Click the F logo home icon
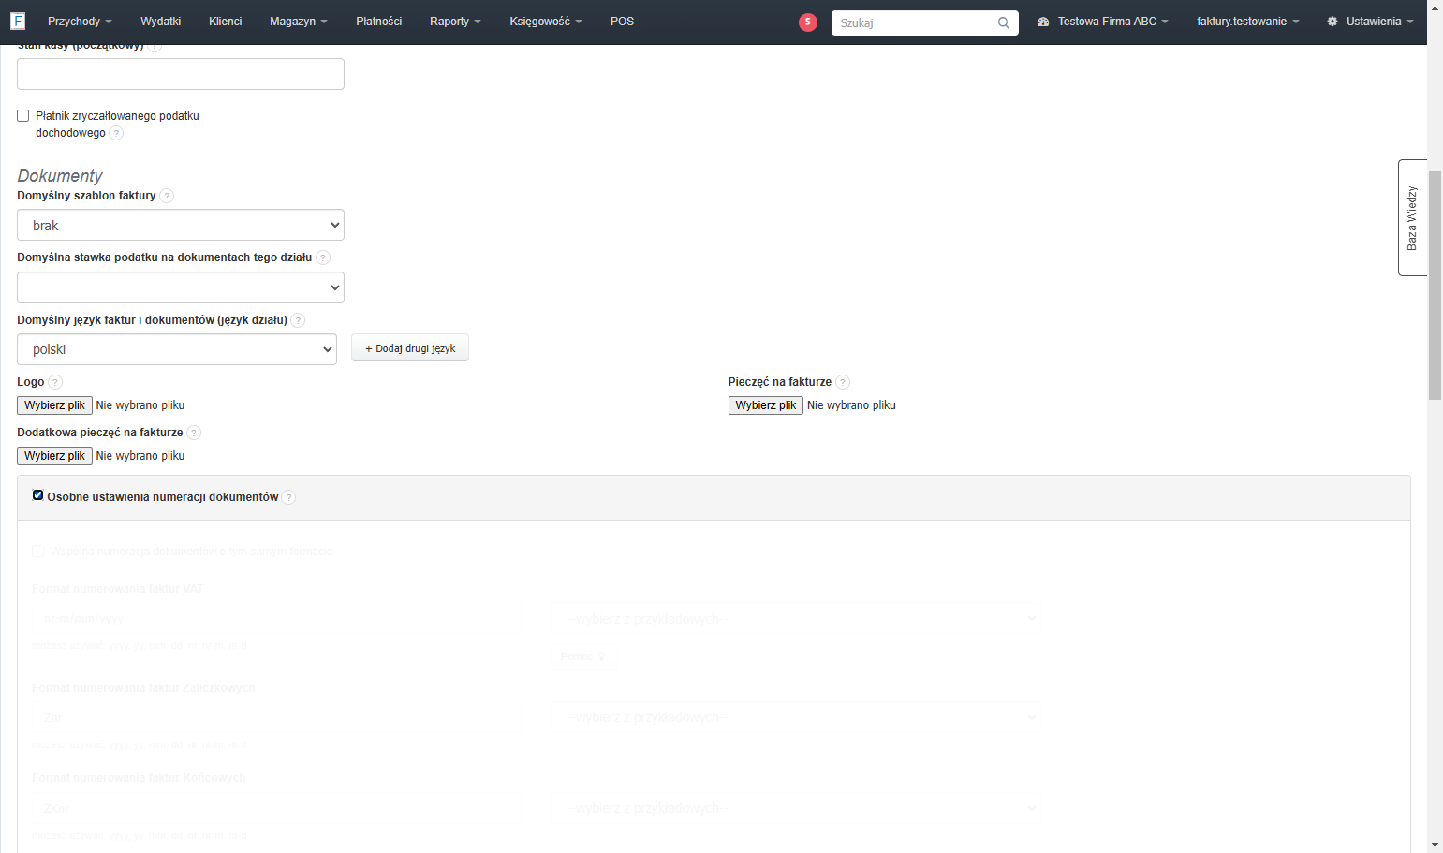The height and width of the screenshot is (853, 1443). click(x=18, y=21)
